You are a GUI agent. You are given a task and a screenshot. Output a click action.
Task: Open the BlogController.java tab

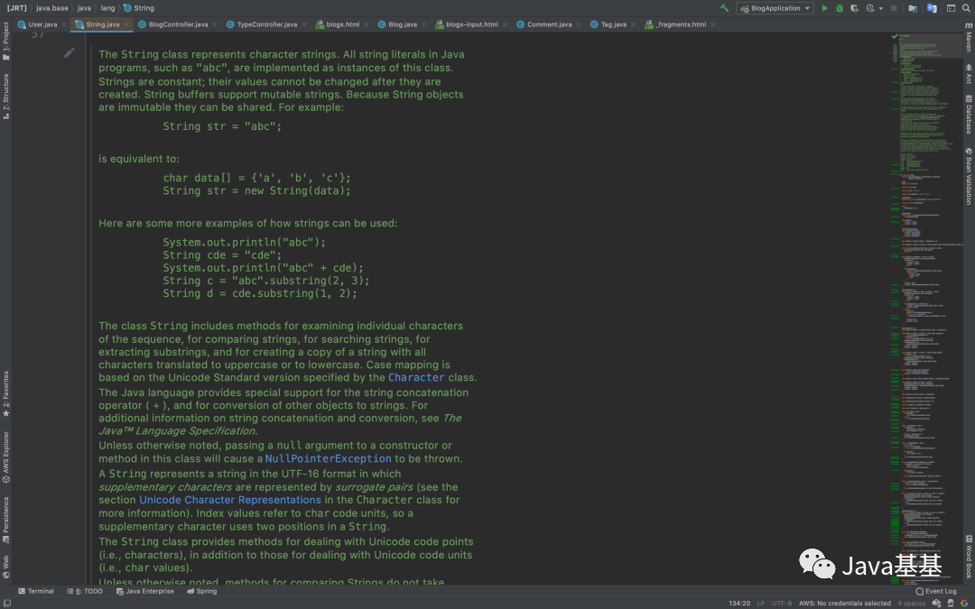[179, 24]
